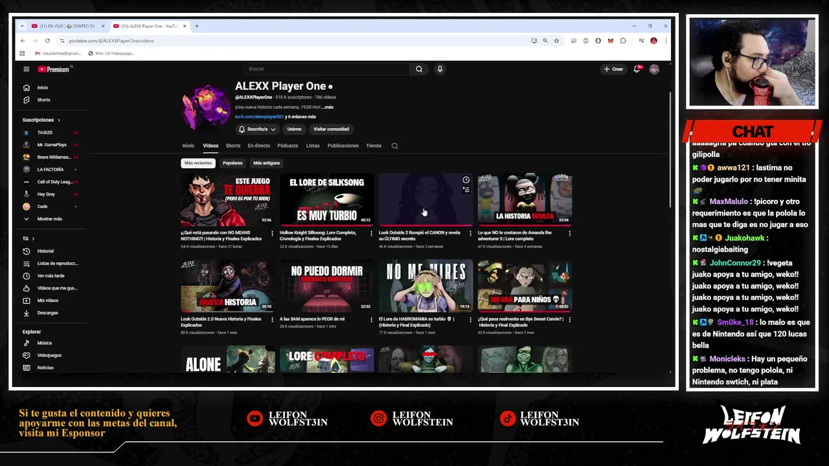The height and width of the screenshot is (466, 829).
Task: Select the Más recientes filter chip
Action: pyautogui.click(x=198, y=163)
